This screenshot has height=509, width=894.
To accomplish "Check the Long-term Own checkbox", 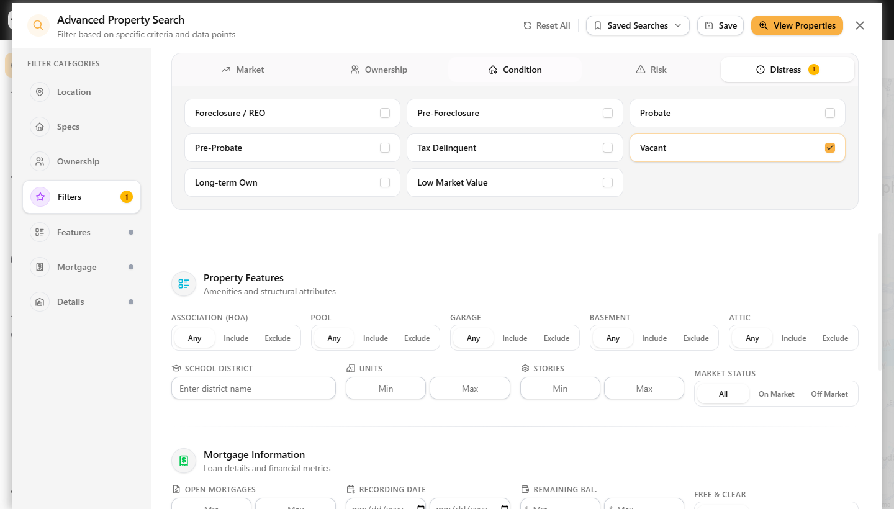I will (385, 182).
